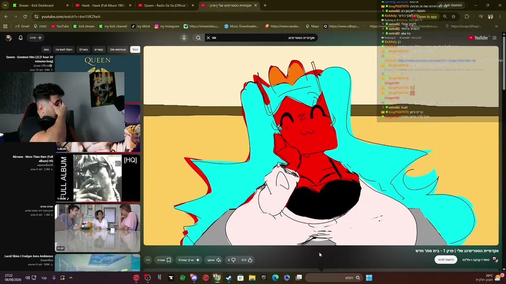Subscribe using הרשמה למינוי button
Image resolution: width=506 pixels, height=284 pixels.
coord(446,260)
